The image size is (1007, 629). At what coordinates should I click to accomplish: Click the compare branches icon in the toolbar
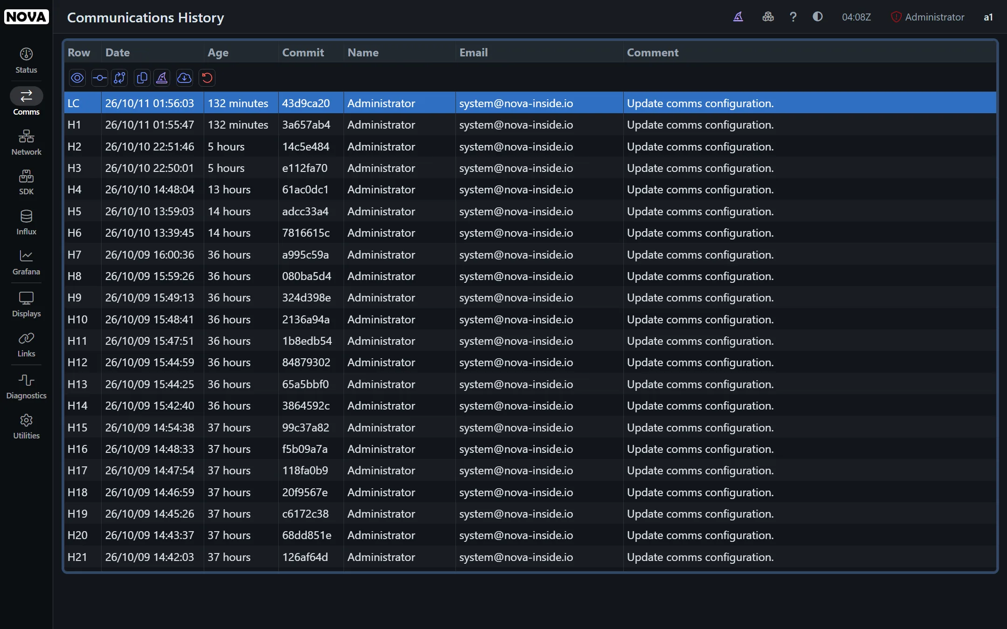[120, 78]
